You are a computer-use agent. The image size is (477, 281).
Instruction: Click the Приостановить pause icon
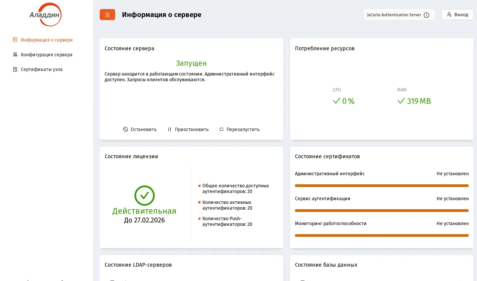pyautogui.click(x=170, y=129)
